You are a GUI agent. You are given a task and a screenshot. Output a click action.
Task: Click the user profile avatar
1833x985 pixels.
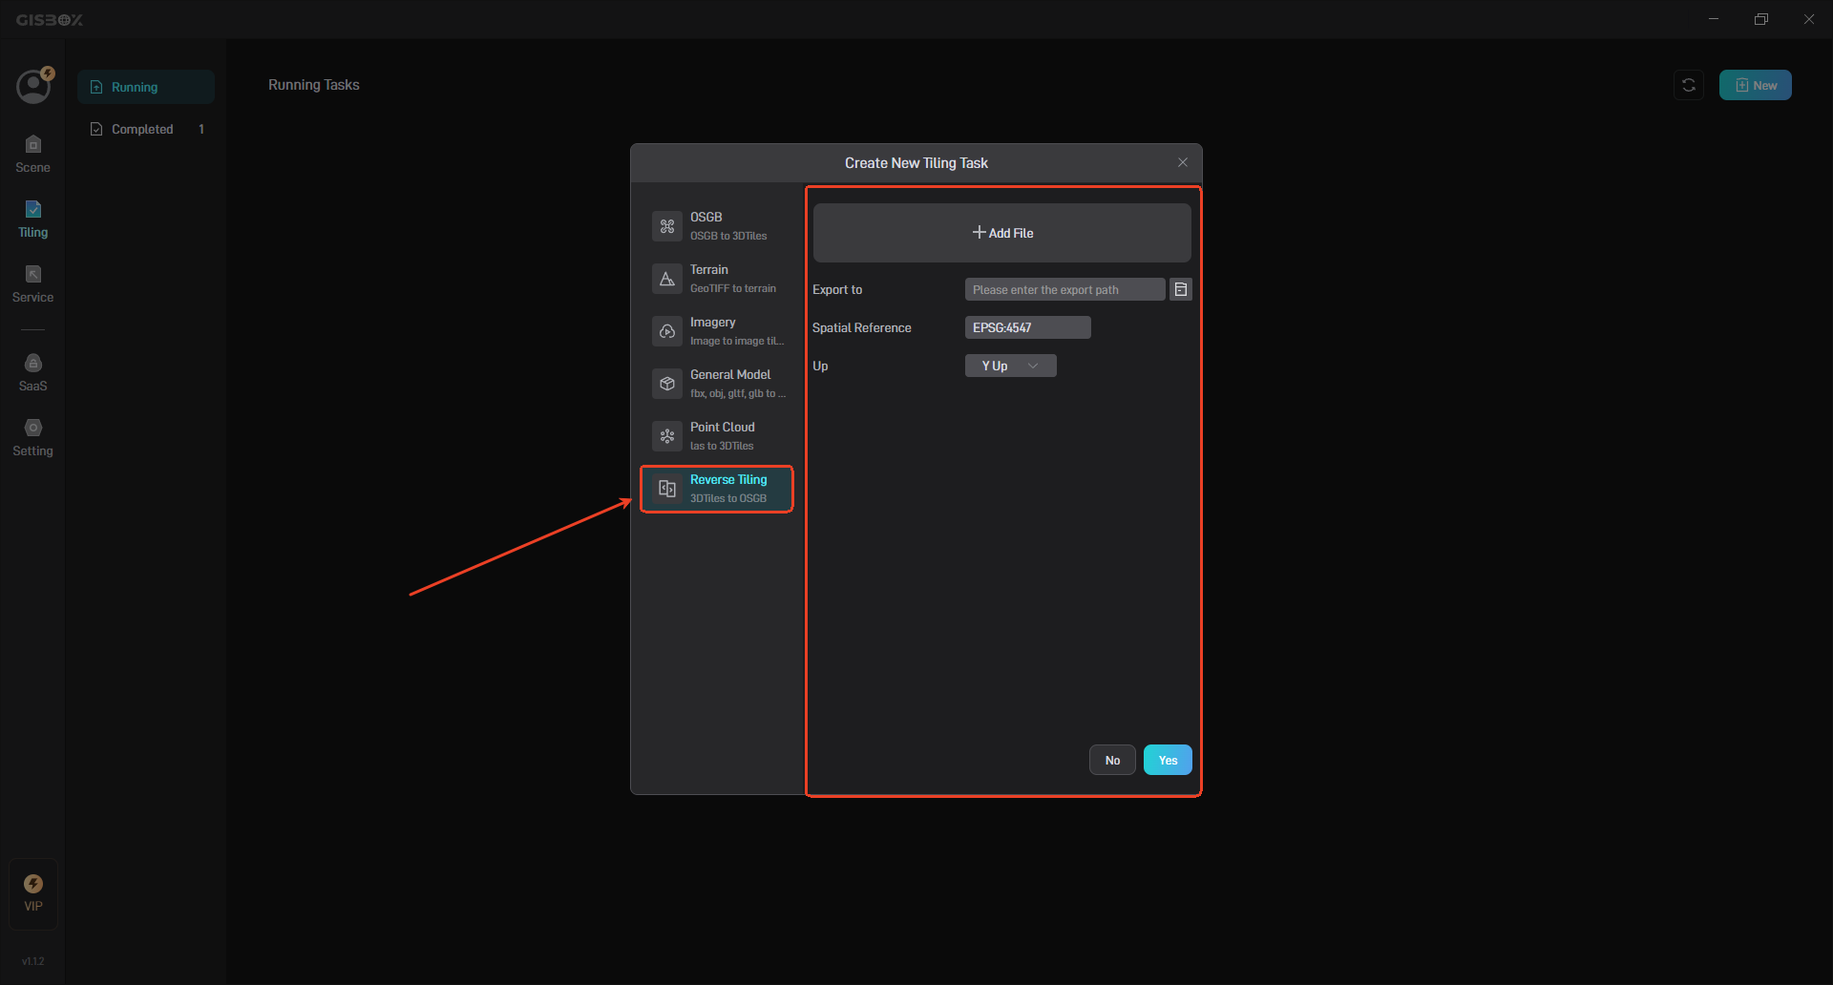coord(33,87)
